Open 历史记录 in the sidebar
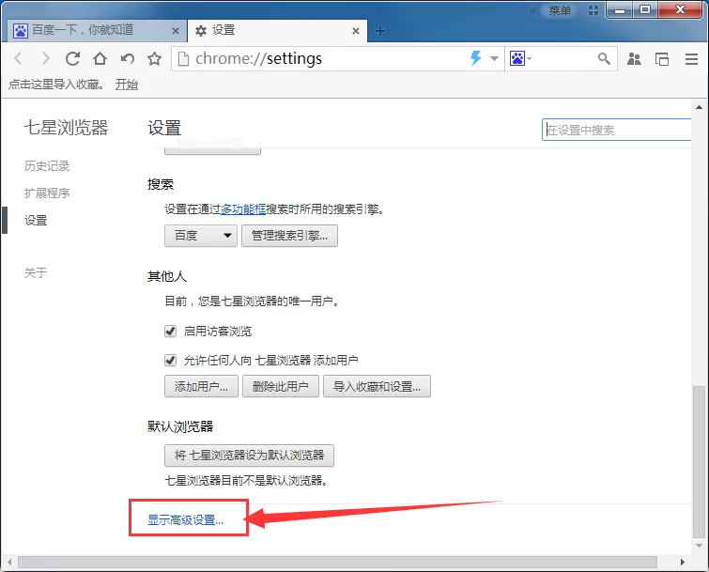The image size is (709, 572). tap(47, 166)
